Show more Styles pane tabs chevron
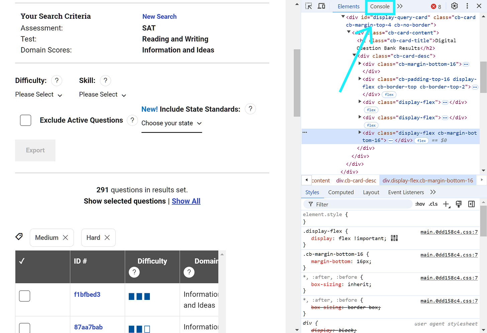487x333 pixels. click(x=433, y=192)
